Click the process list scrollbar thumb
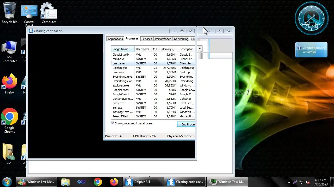Viewport: 334px width, 187px height. pos(200,55)
